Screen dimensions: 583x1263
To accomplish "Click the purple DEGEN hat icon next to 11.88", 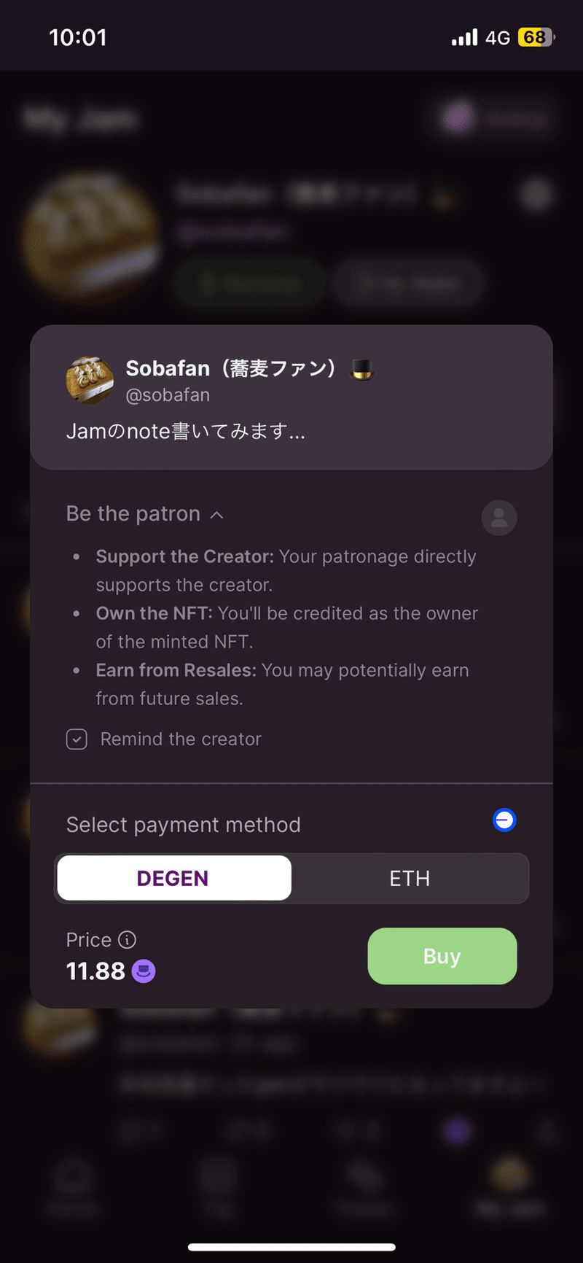I will click(143, 971).
